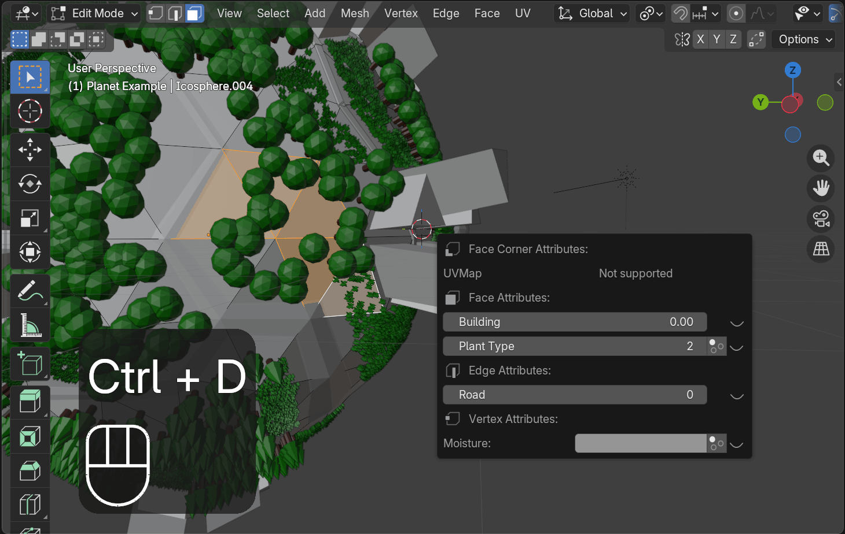Open the pivot point dropdown
Viewport: 845px width, 534px height.
(x=651, y=13)
